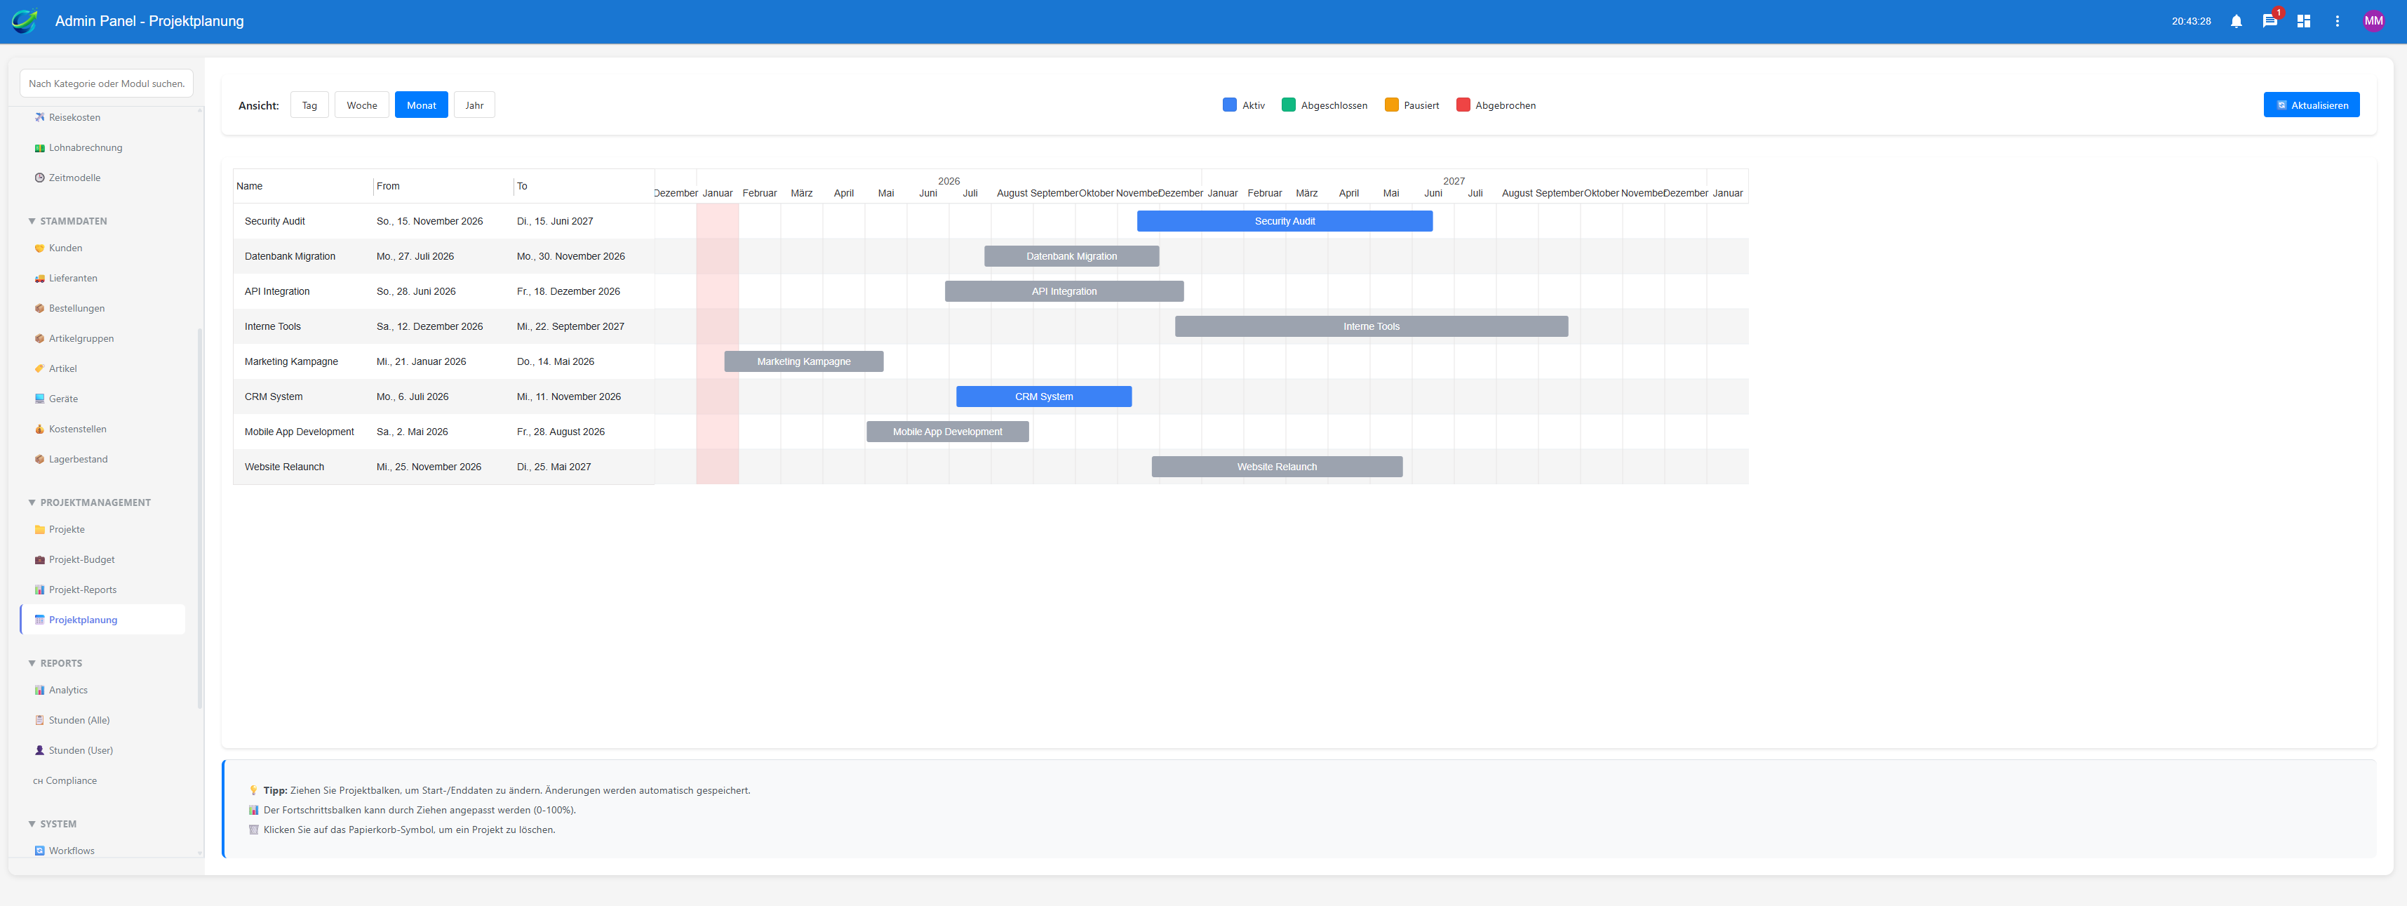Toggle the Pausiert status legend checkbox

(1391, 105)
